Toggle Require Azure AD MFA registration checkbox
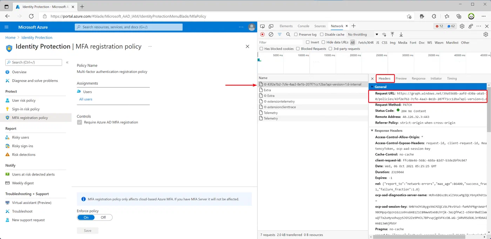Viewport: 491px width, 239px height. 80,122
